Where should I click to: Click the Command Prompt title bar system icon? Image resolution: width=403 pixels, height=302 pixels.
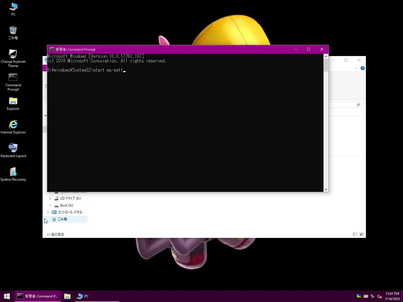pos(52,49)
